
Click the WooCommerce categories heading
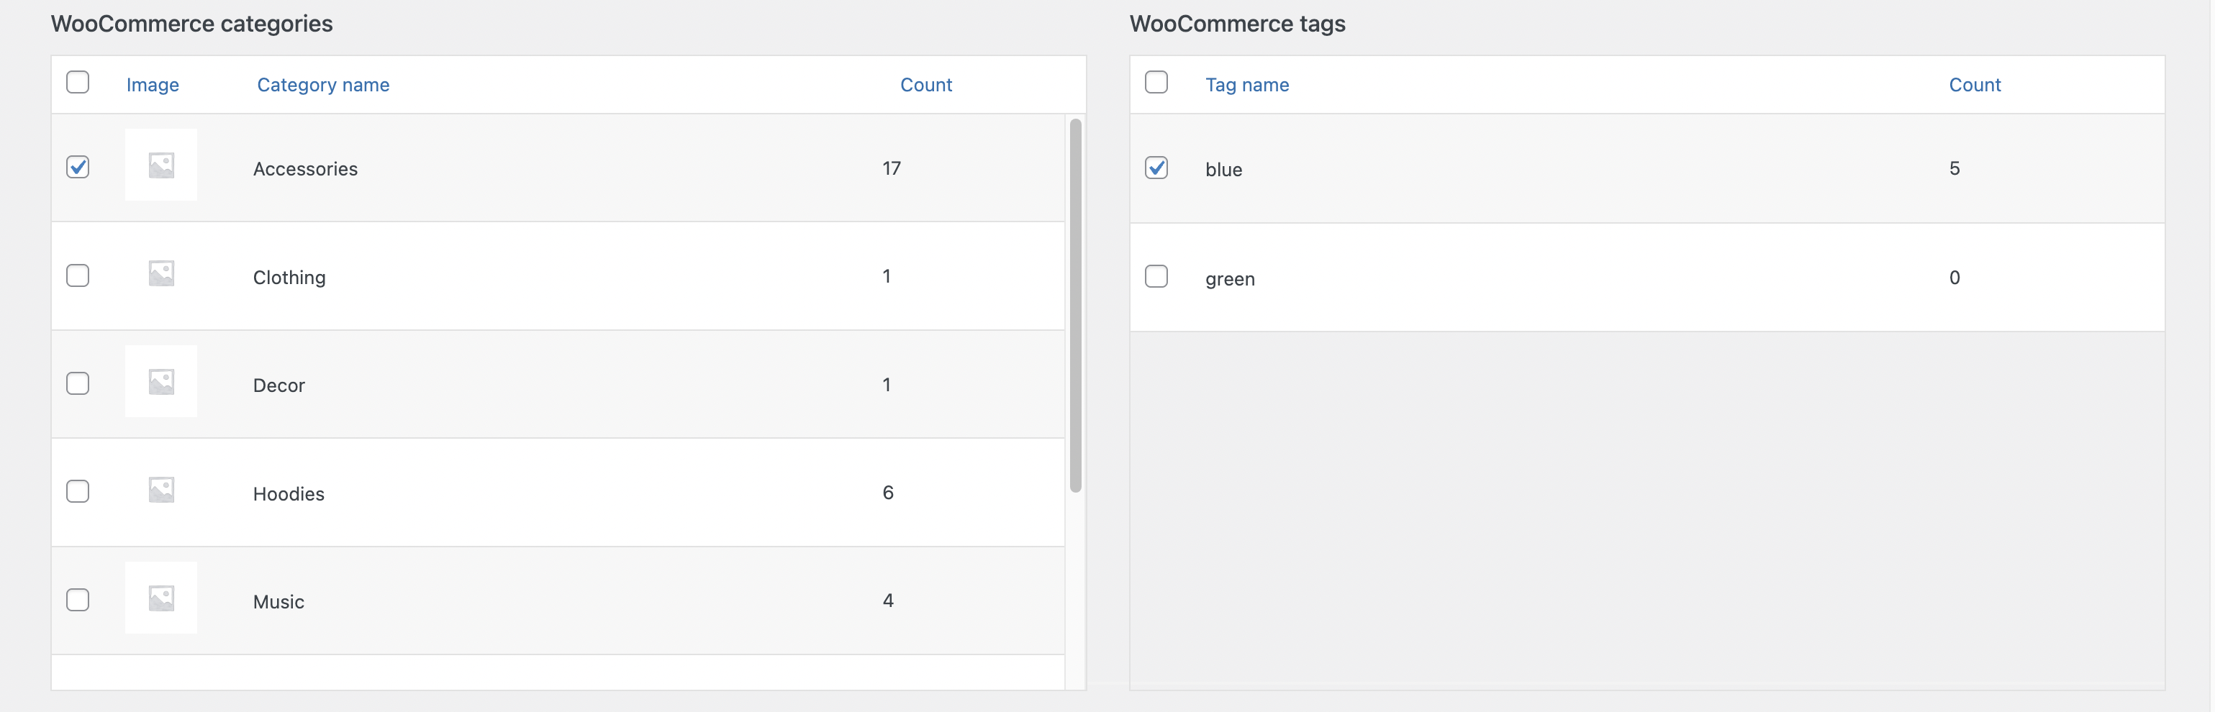pyautogui.click(x=191, y=24)
